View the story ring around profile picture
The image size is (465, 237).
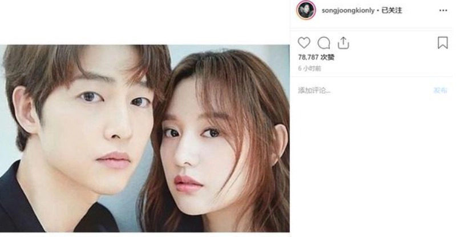[306, 10]
